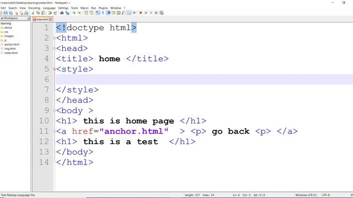Select the learning root folder
The height and width of the screenshot is (198, 353).
[6, 23]
